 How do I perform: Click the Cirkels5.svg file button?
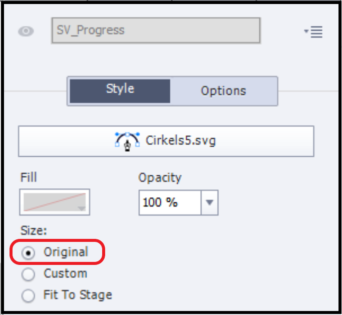coord(166,141)
